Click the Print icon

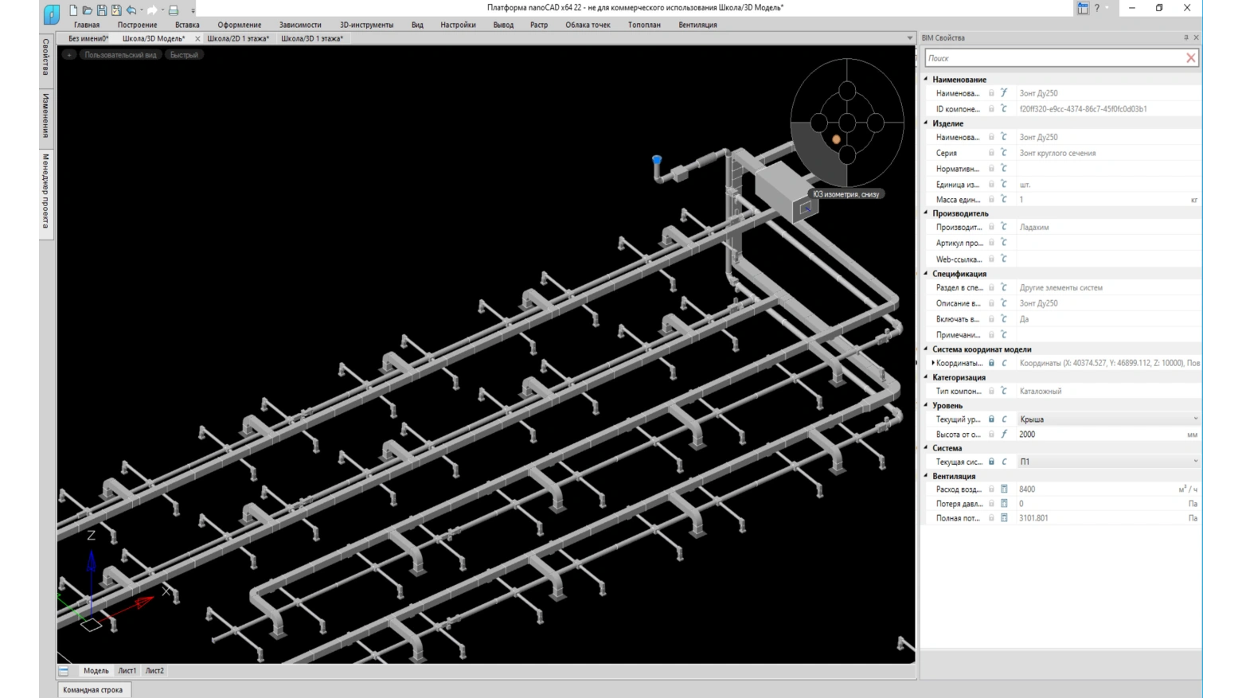click(x=173, y=10)
